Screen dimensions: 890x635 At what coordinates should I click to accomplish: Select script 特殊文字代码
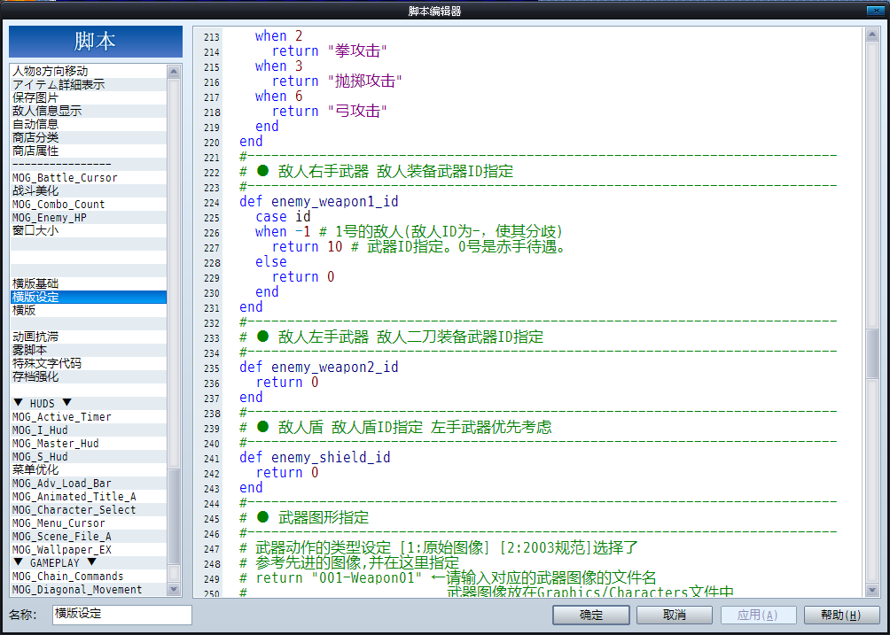coord(89,363)
